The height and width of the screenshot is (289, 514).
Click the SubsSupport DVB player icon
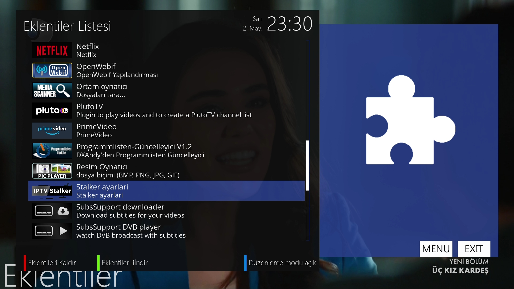52,231
